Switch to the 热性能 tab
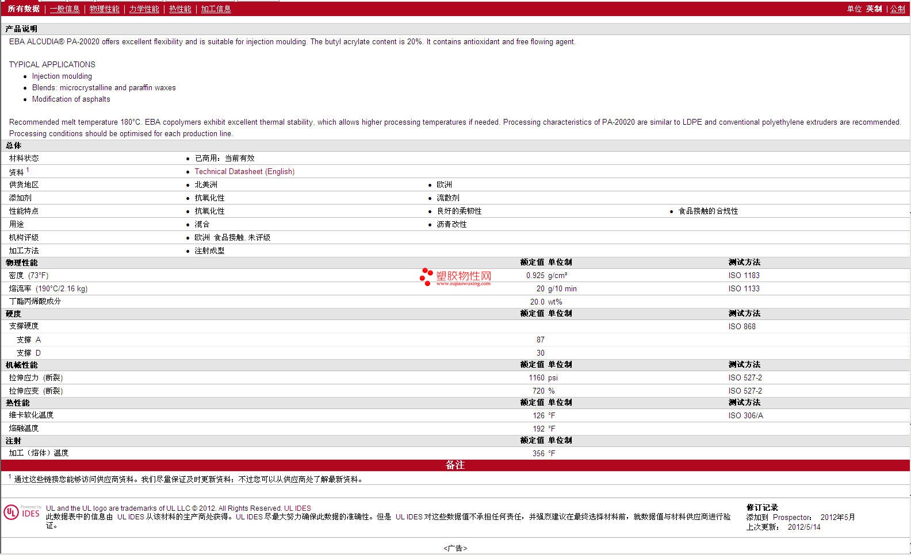This screenshot has width=911, height=555. [180, 9]
